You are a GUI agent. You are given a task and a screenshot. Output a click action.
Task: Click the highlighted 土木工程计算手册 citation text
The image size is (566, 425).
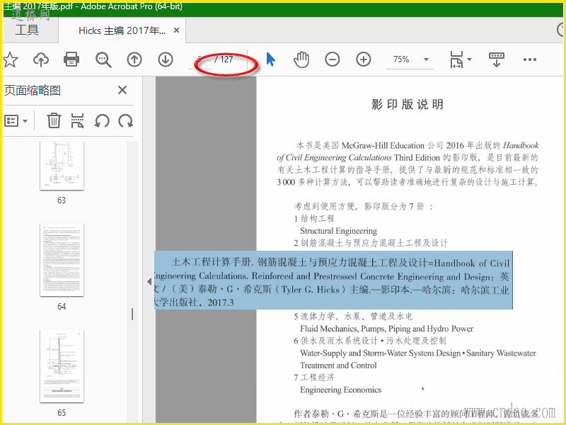point(333,280)
